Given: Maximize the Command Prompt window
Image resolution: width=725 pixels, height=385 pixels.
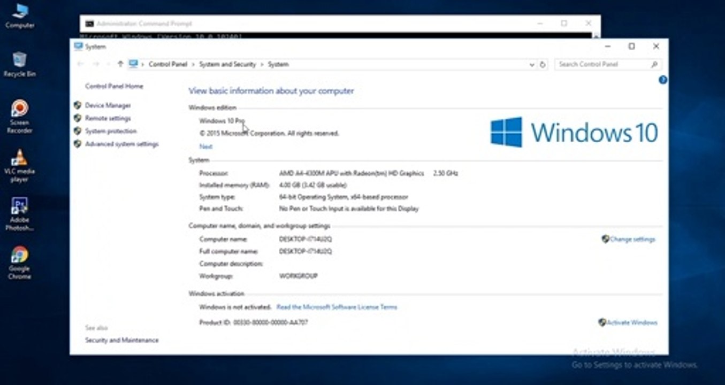Looking at the screenshot, I should 564,24.
